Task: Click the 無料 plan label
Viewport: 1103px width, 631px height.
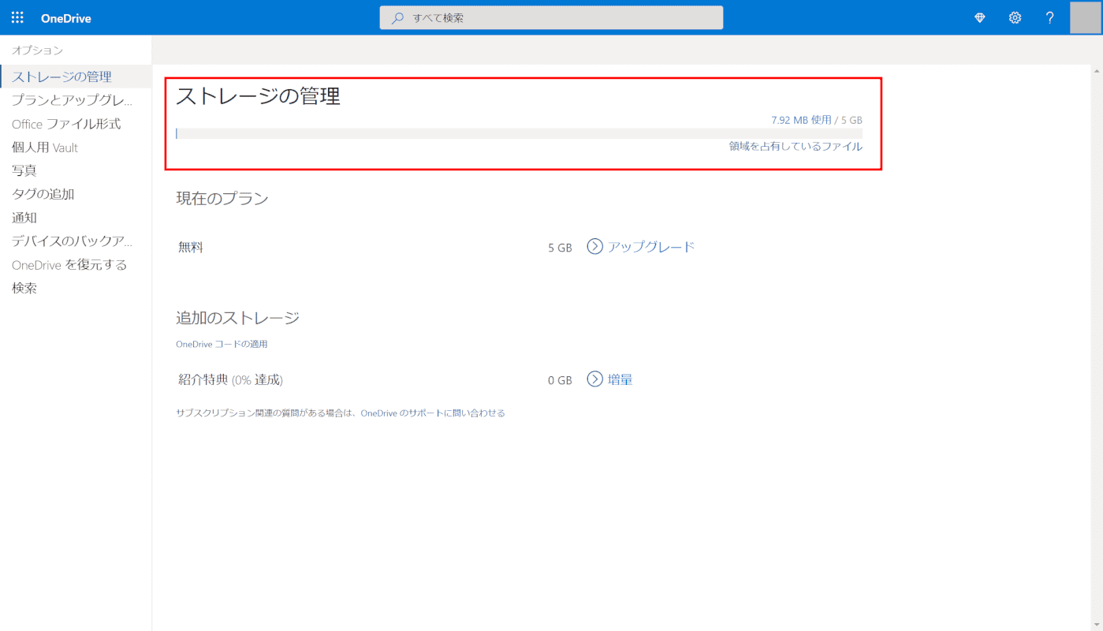Action: [x=191, y=248]
